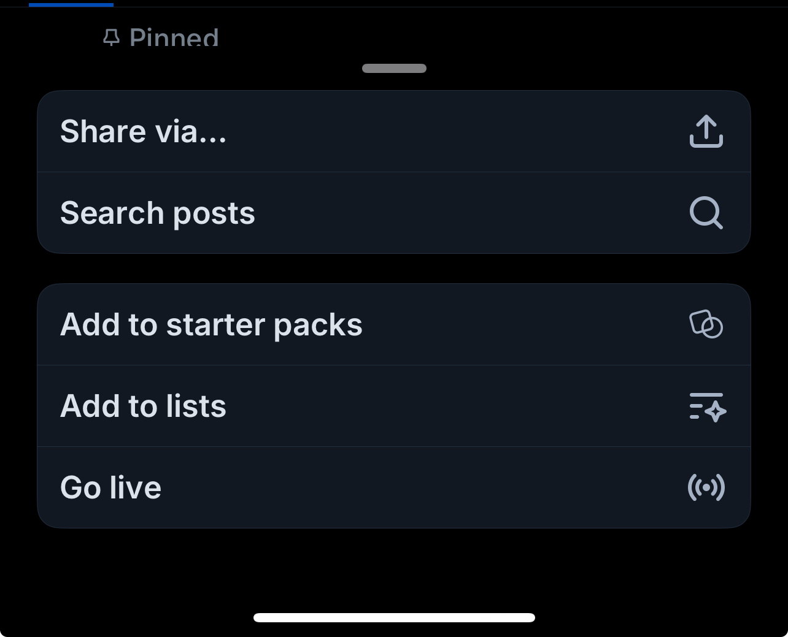Click the pin icon beside Pinned

[111, 38]
